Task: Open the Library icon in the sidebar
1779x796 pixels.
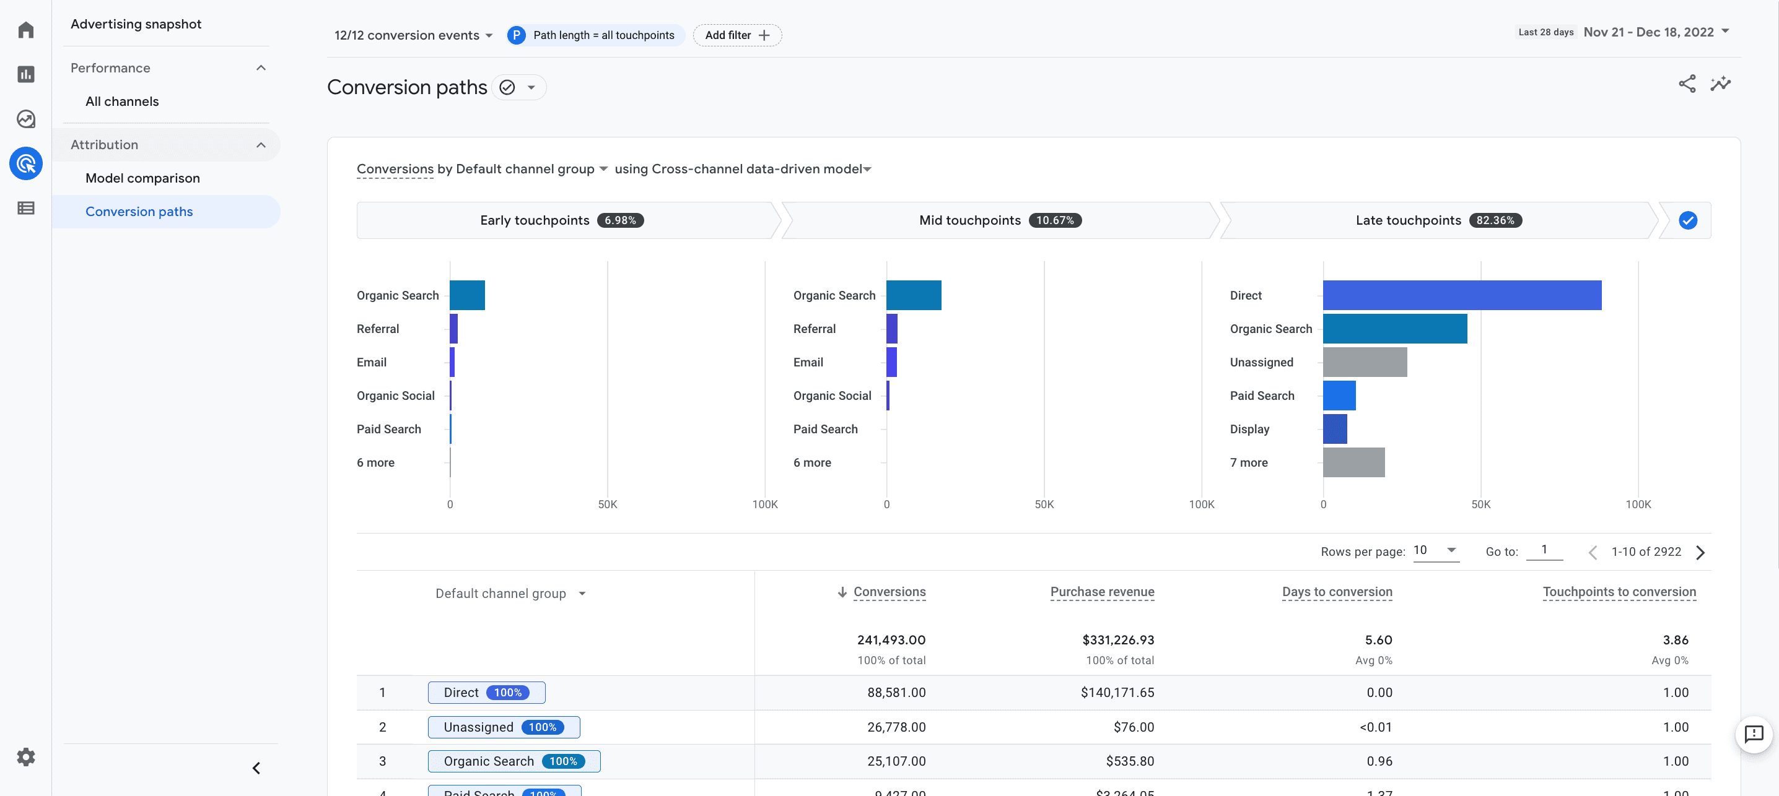Action: (x=25, y=208)
